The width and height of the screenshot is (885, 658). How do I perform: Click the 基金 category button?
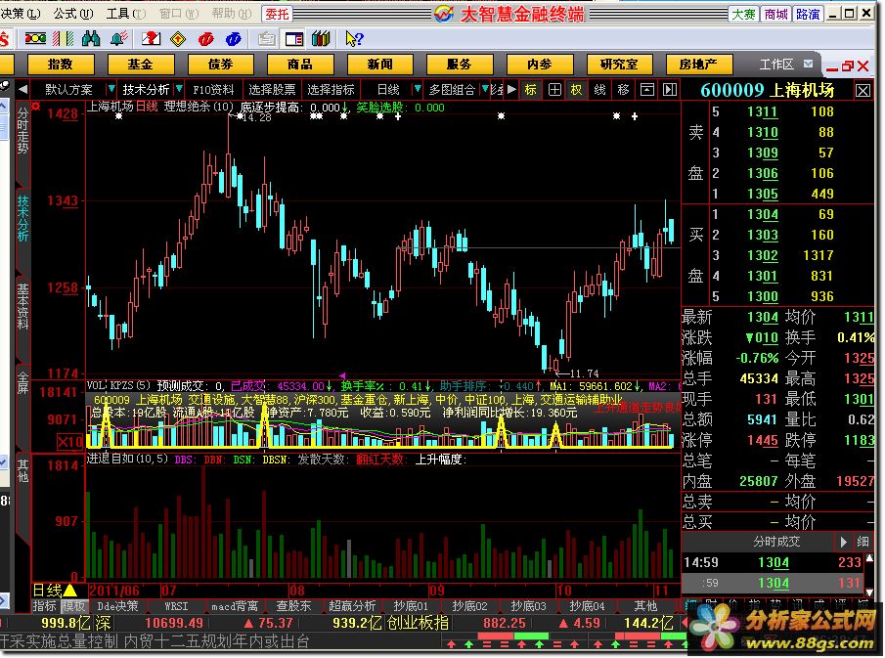coord(140,65)
